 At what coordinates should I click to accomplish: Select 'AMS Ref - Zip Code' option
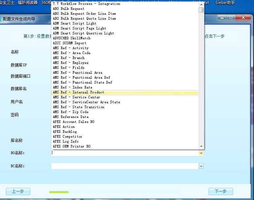click(x=125, y=112)
